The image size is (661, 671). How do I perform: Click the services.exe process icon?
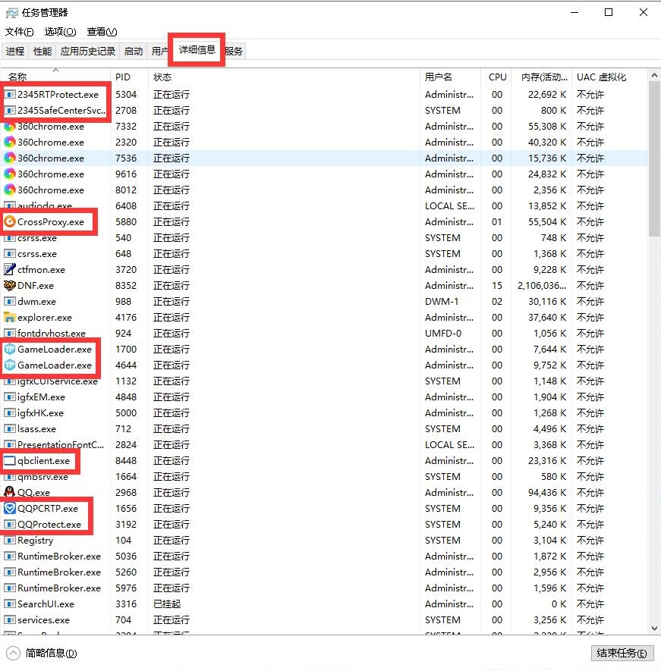click(9, 619)
